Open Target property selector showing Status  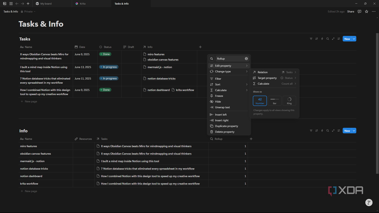[274, 78]
